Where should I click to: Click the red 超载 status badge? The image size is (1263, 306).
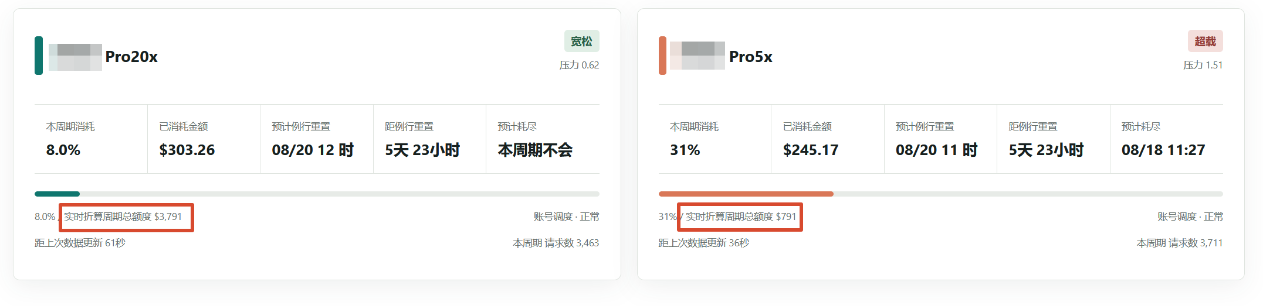click(x=1205, y=41)
